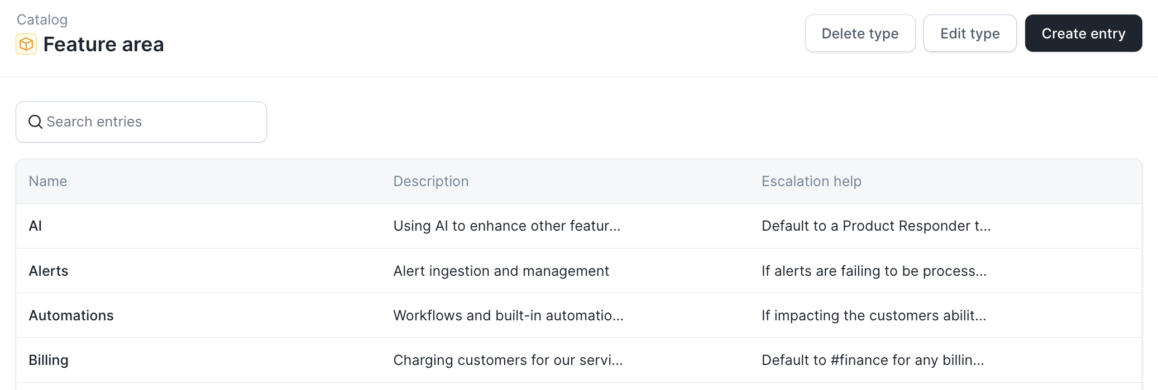Click the orange cube Feature area icon
The width and height of the screenshot is (1158, 390).
26,44
